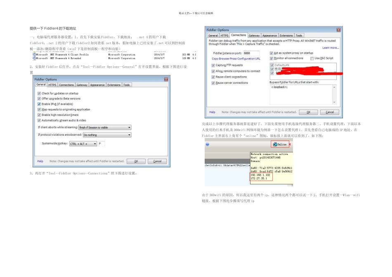
Task: Click the bypass list scrollbar down arrow
Action: click(x=334, y=102)
